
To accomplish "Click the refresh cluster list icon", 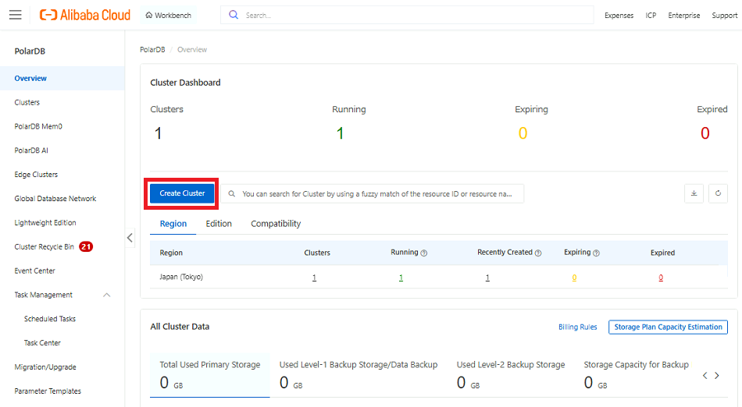I will (718, 193).
